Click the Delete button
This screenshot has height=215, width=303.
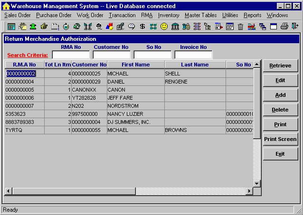click(280, 110)
